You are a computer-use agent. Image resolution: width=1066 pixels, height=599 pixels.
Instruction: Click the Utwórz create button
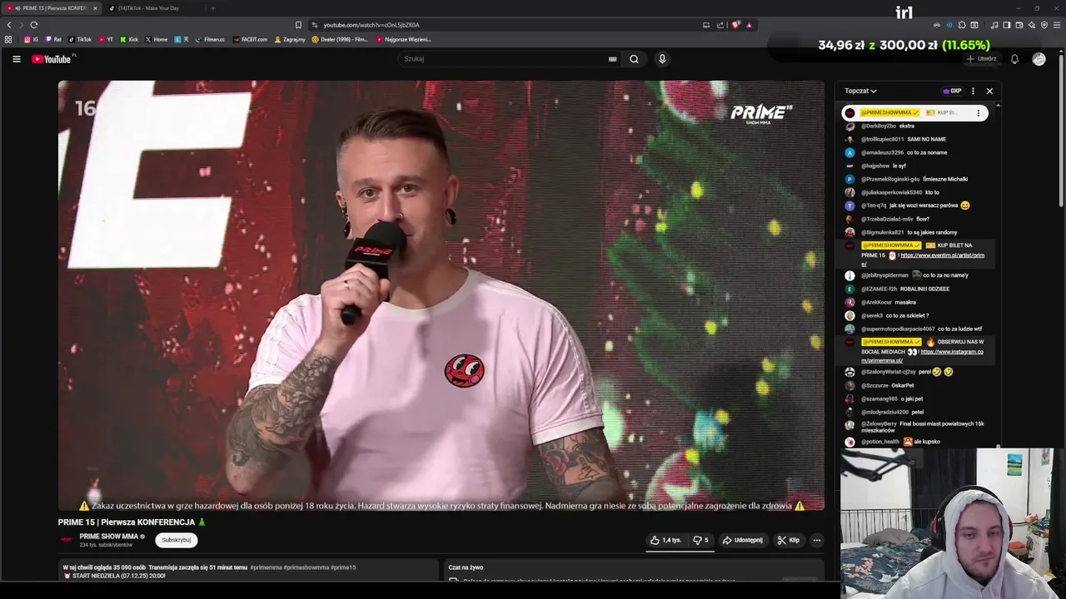tap(982, 59)
